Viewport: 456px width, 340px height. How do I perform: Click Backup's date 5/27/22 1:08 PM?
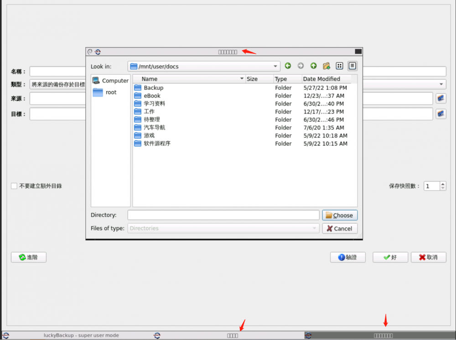click(x=325, y=88)
